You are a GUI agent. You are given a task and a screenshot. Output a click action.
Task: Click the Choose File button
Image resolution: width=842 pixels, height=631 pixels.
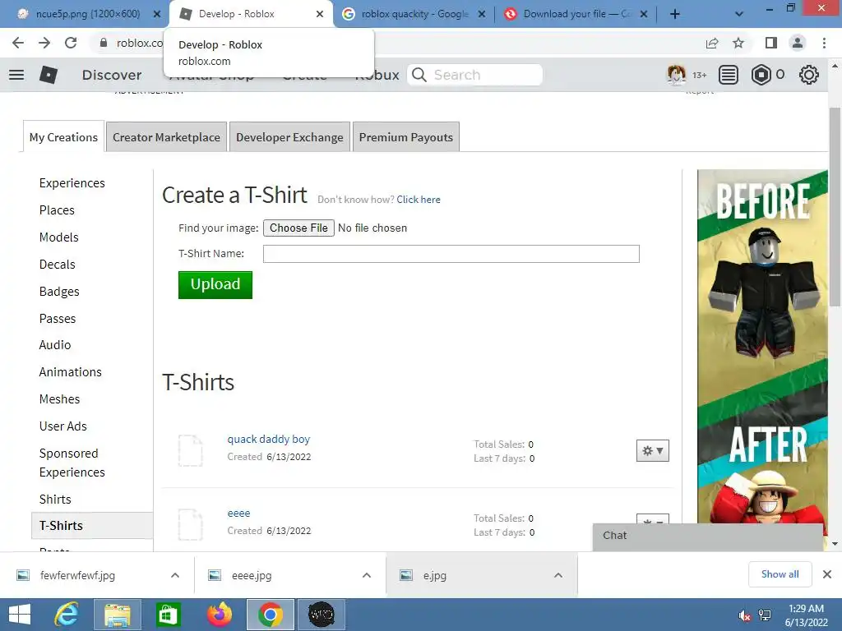(x=298, y=228)
